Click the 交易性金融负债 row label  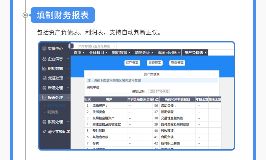pos(172,118)
